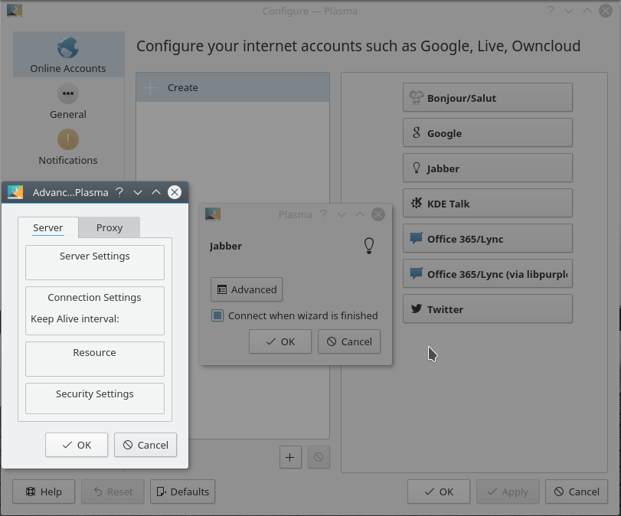Click the plus add-account button below list

289,458
